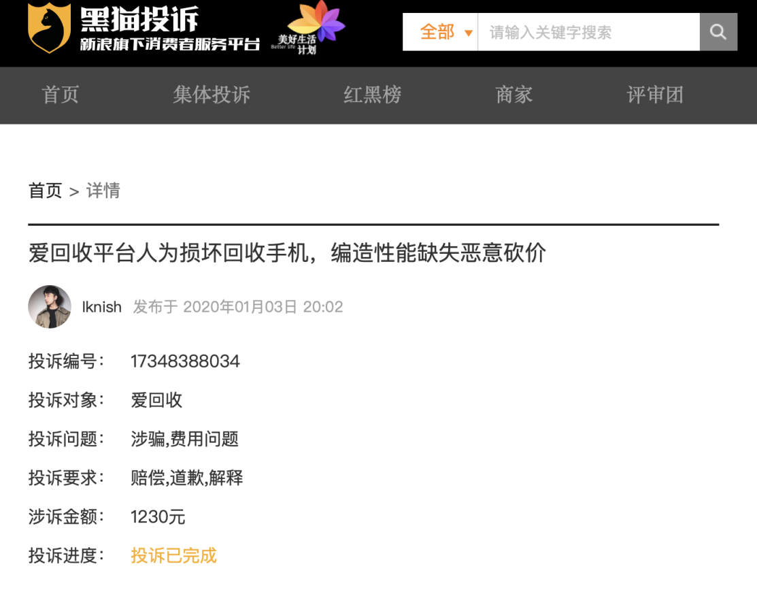Navigate to 评审团 section
This screenshot has height=594, width=757.
pyautogui.click(x=654, y=95)
